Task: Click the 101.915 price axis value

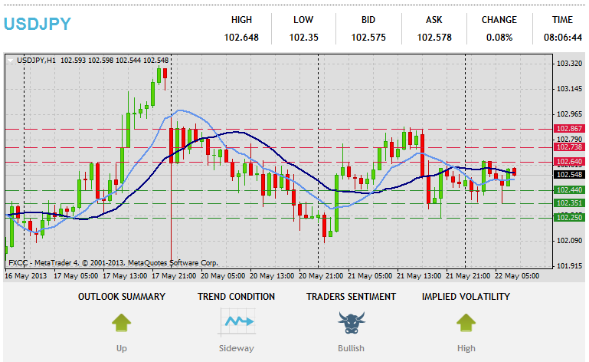Action: pyautogui.click(x=569, y=265)
